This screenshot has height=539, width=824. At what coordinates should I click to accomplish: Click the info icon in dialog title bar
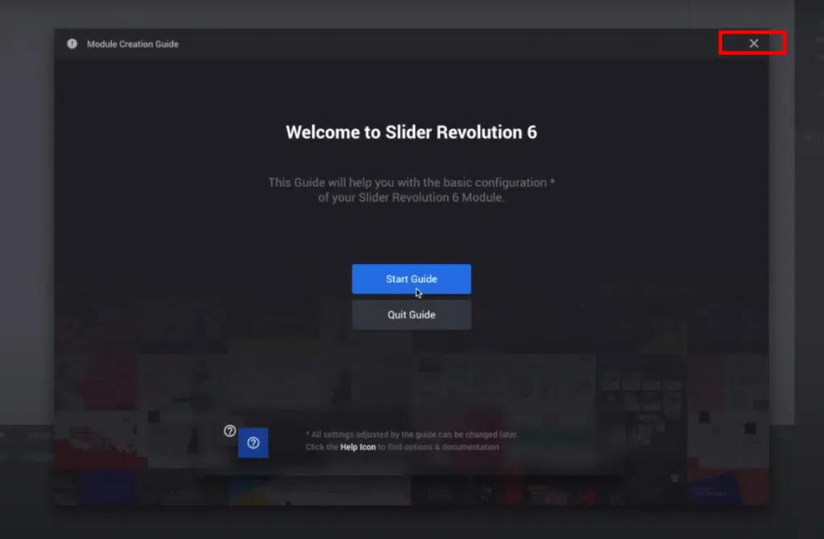click(x=72, y=43)
